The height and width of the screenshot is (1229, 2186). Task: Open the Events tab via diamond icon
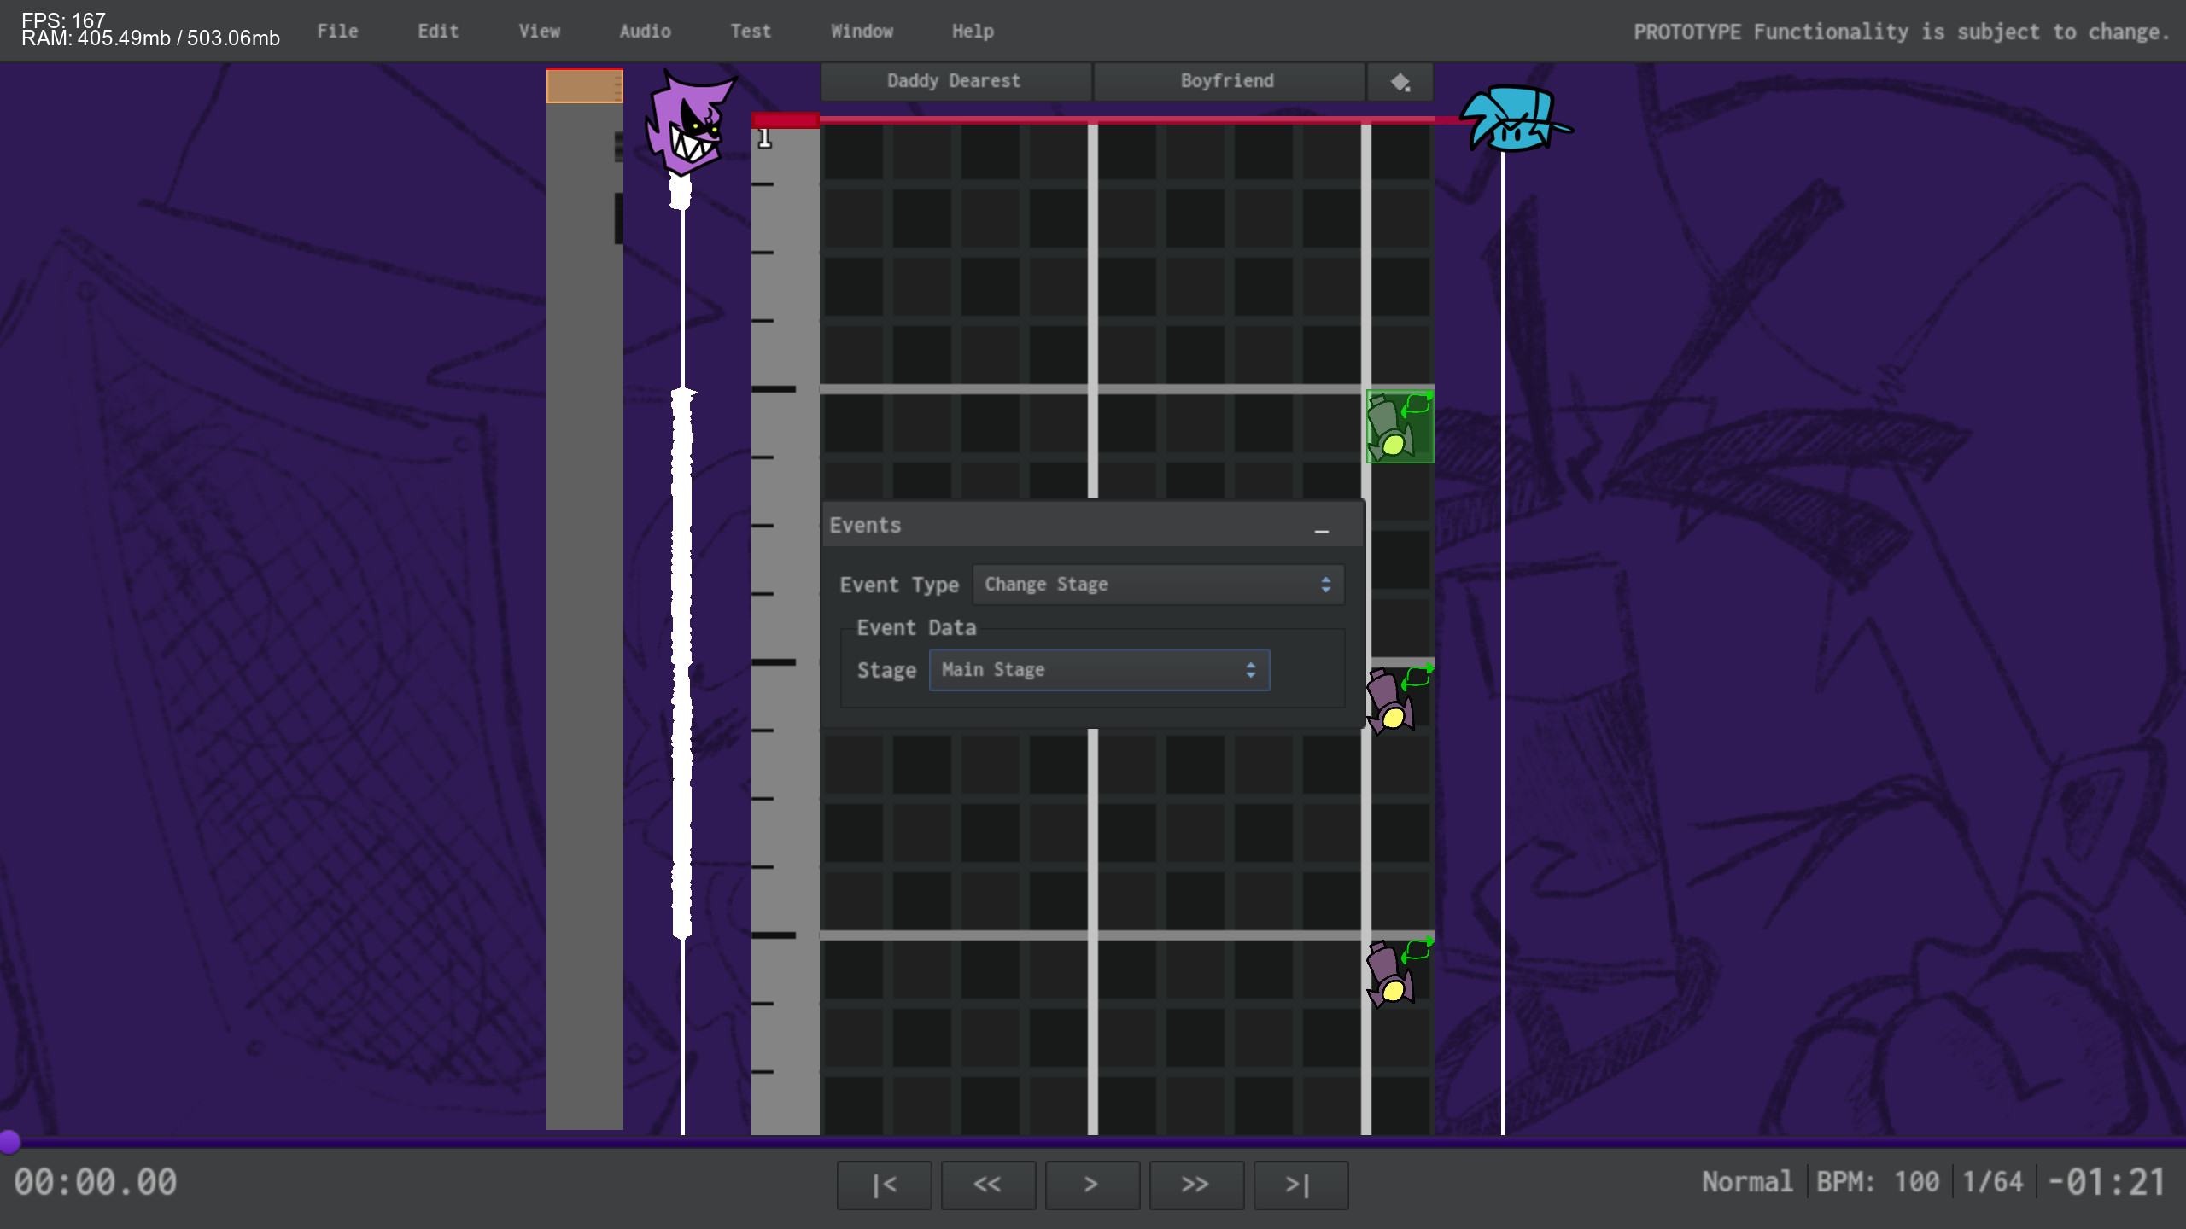[1400, 81]
